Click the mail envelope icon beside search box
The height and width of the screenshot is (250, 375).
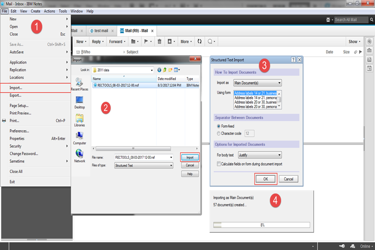click(328, 20)
